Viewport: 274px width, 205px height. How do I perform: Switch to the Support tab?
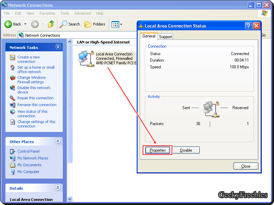pyautogui.click(x=165, y=37)
